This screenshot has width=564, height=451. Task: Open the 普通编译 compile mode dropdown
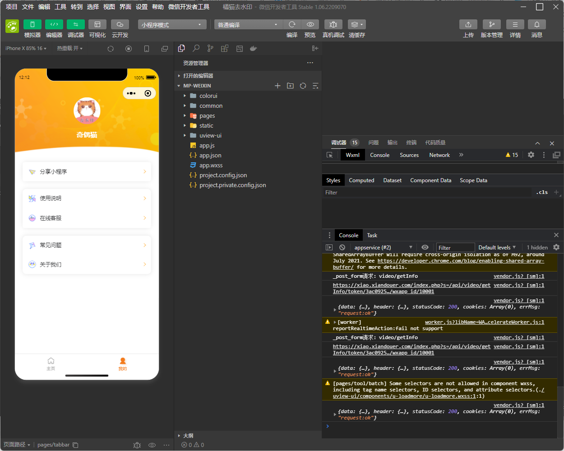248,24
